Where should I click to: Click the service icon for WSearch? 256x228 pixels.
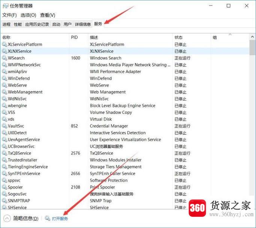pyautogui.click(x=5, y=58)
